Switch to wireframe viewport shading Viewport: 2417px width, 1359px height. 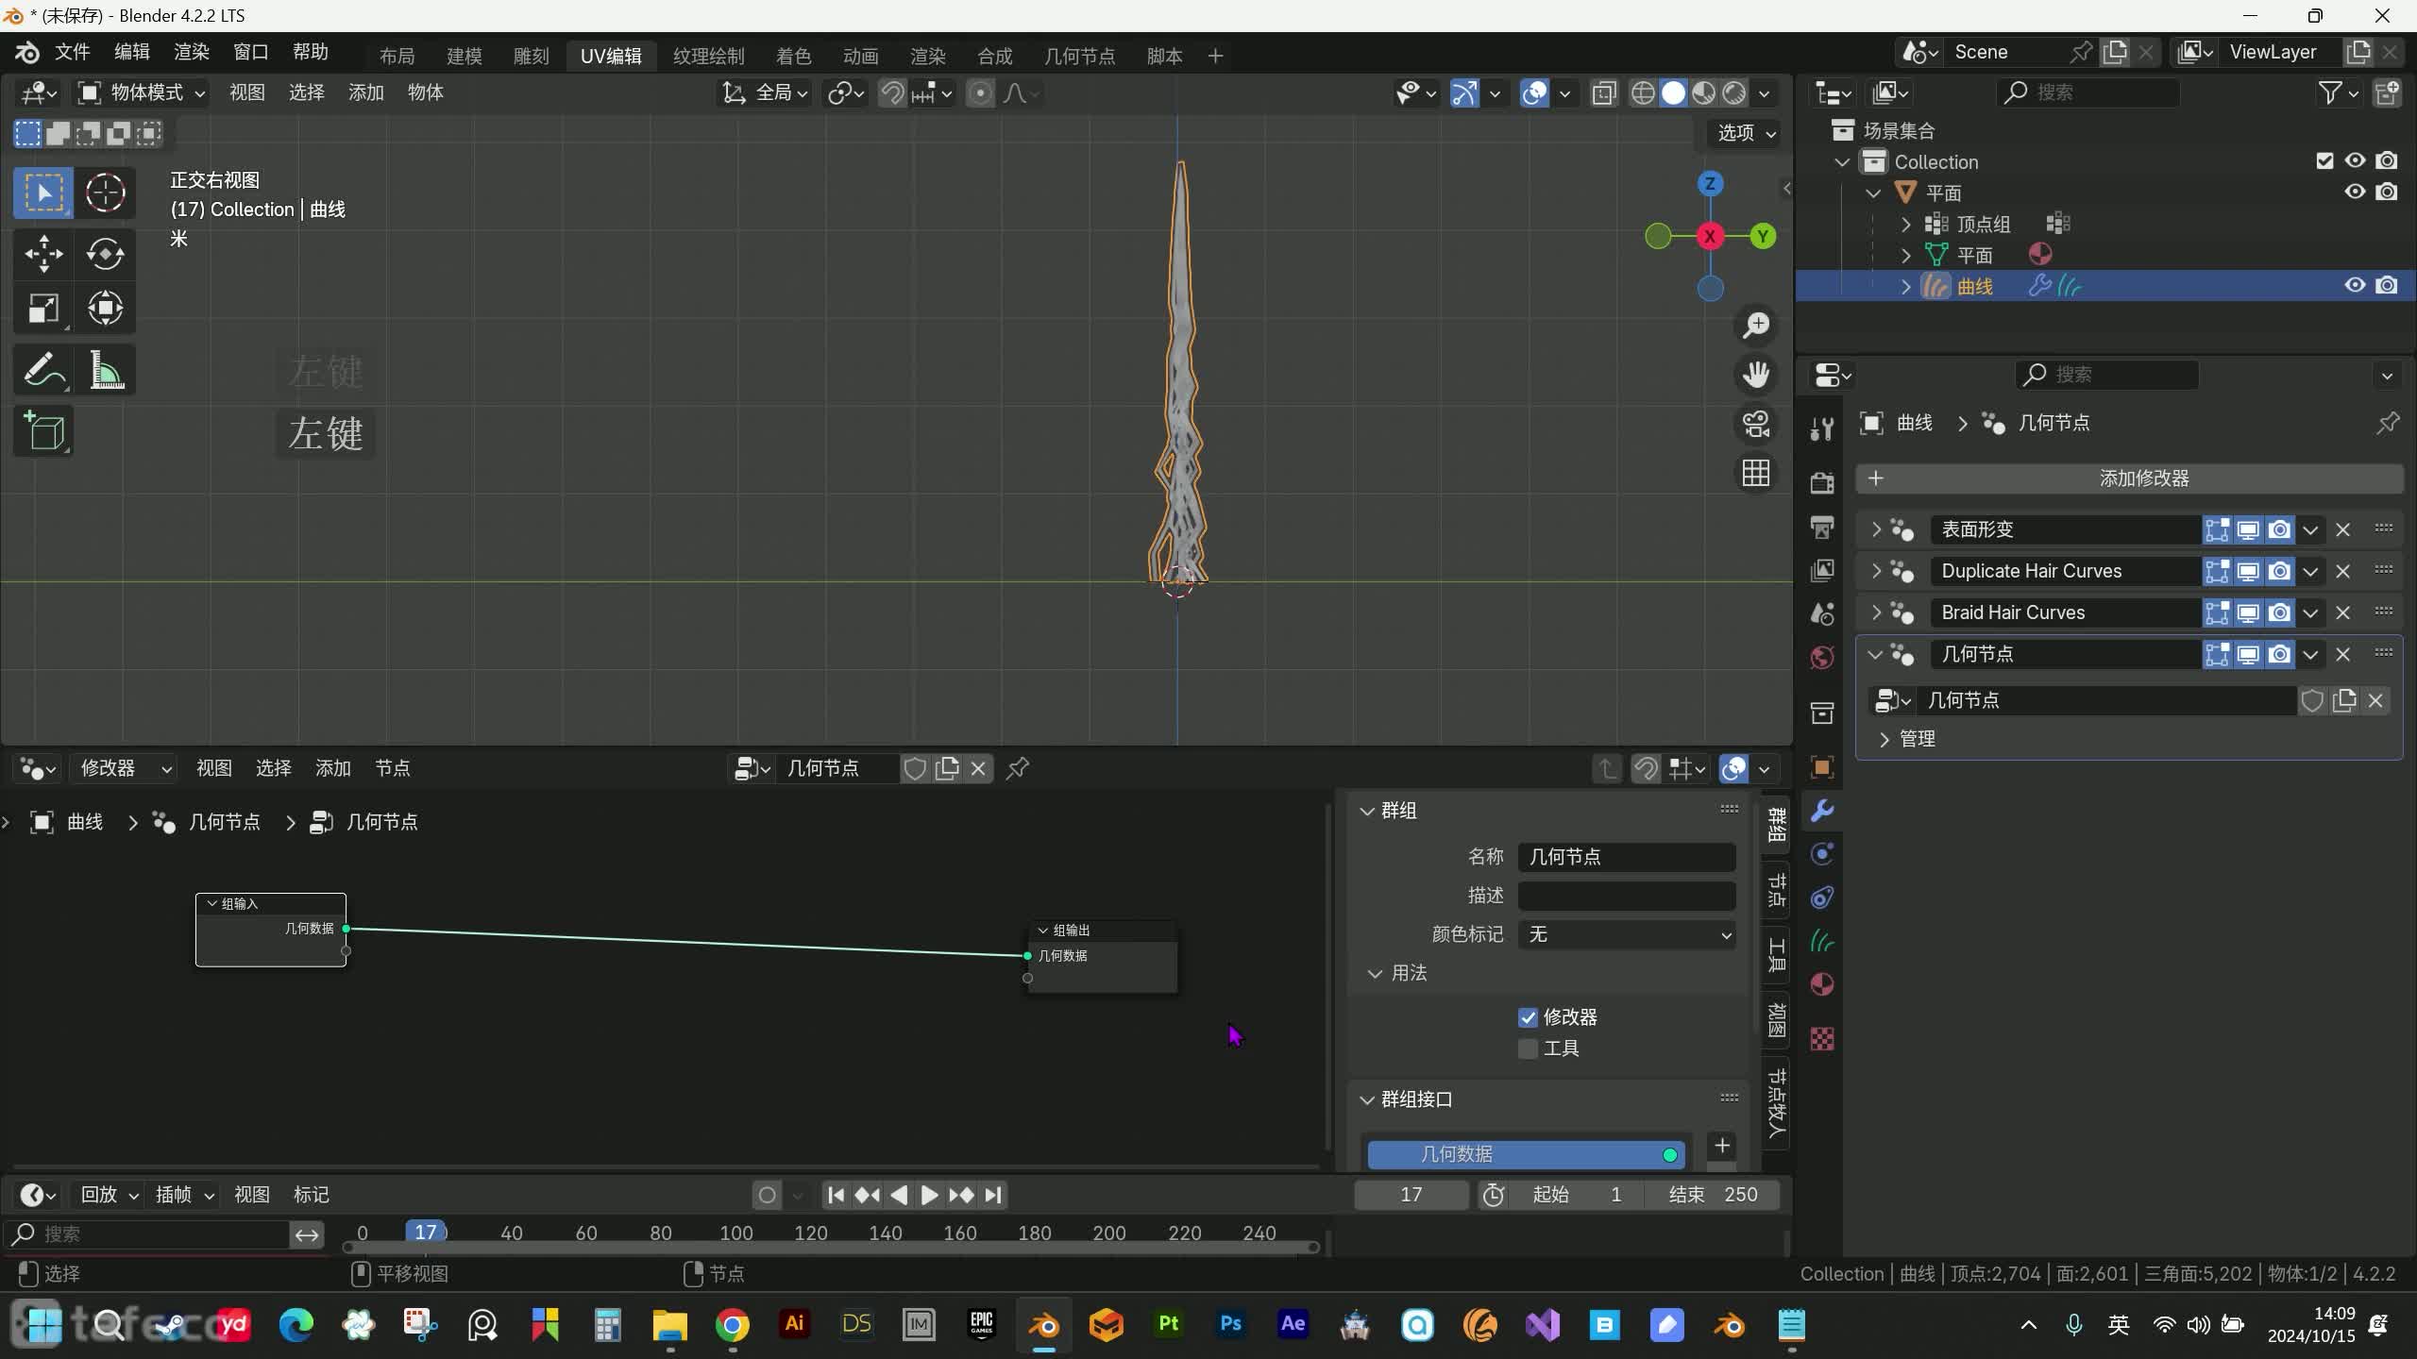[1643, 92]
